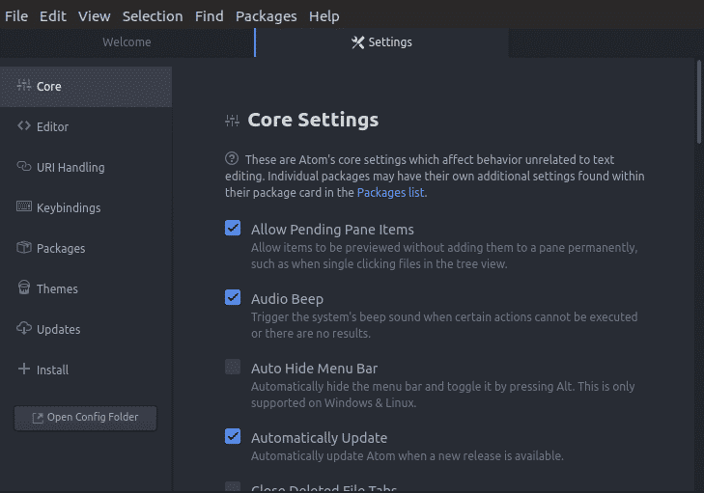The image size is (704, 493).
Task: Click the Automatically Update label
Action: click(x=319, y=438)
